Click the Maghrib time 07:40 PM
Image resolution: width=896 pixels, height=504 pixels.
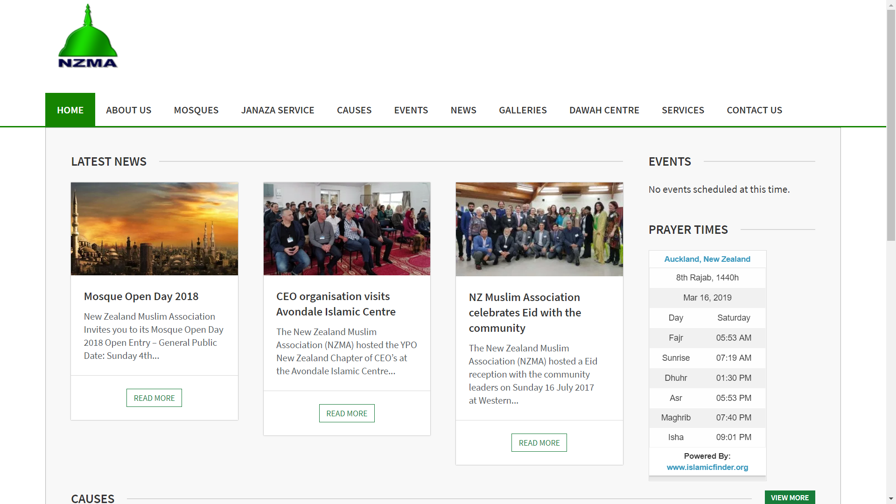click(734, 418)
